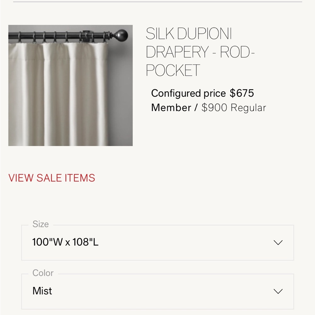
Task: Click the down chevron next to Mist
Action: click(x=278, y=291)
